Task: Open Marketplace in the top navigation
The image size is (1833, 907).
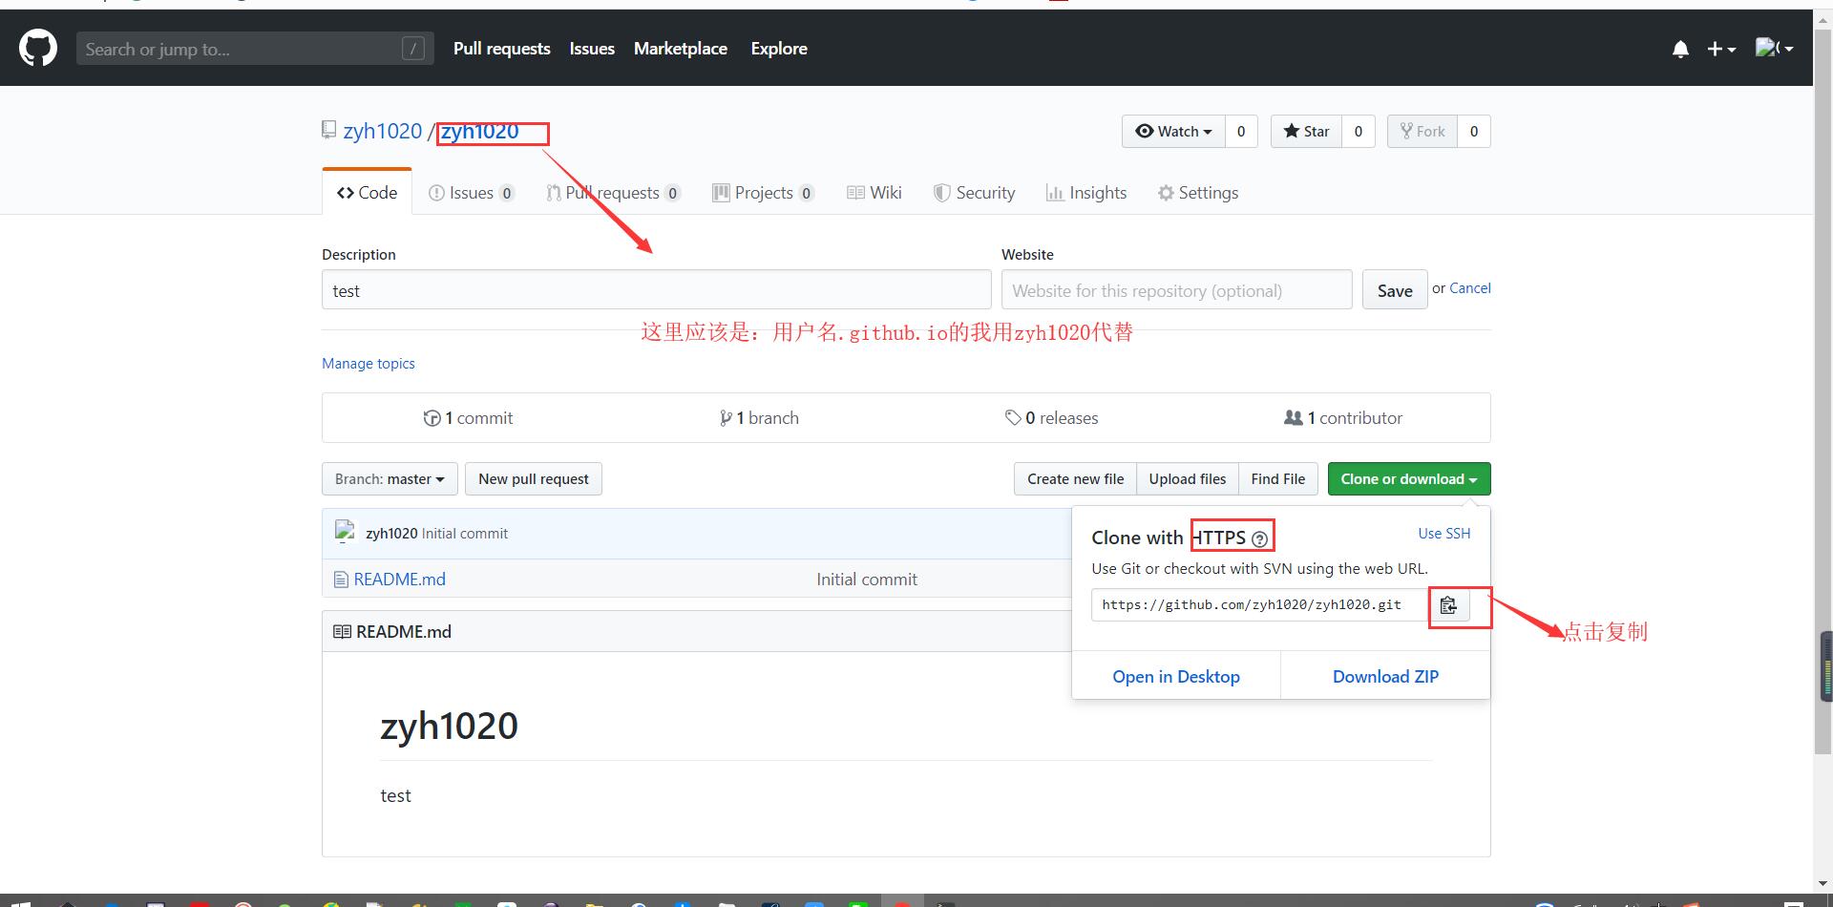Action: click(x=681, y=49)
